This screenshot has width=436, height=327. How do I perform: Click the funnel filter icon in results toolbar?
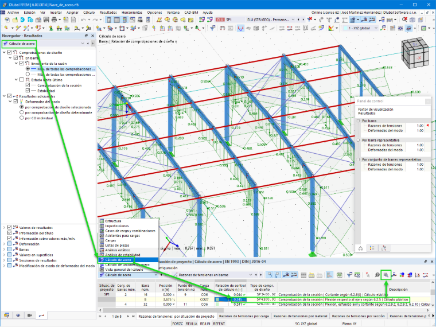[x=349, y=275]
